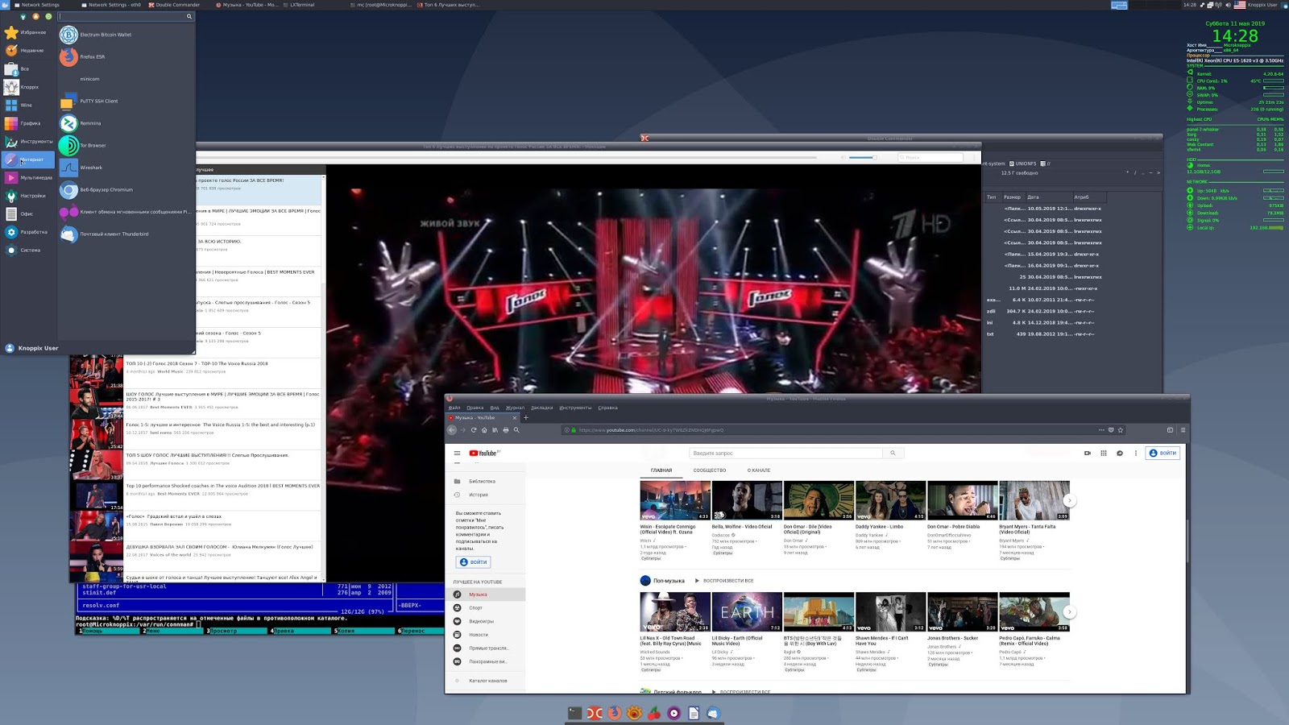The image size is (1289, 725).
Task: Show the Все applications category
Action: click(x=28, y=69)
